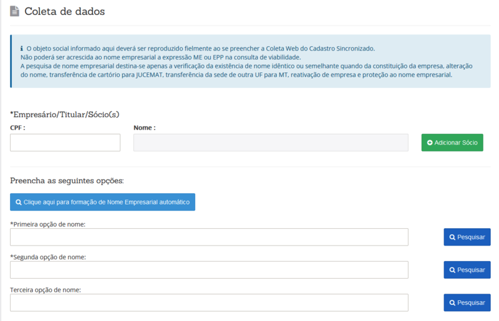Click the Coleta de dados heading
This screenshot has height=321, width=499.
(x=64, y=11)
